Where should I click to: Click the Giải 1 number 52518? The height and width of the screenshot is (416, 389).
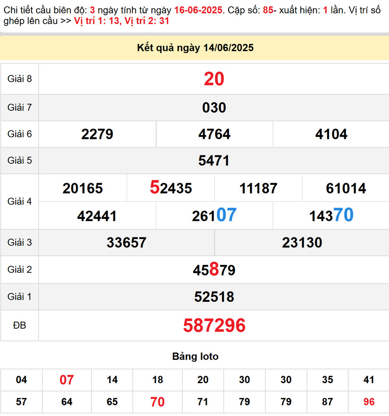tap(214, 297)
